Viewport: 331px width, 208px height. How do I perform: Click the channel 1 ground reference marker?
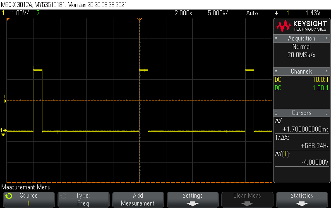[x=3, y=131]
